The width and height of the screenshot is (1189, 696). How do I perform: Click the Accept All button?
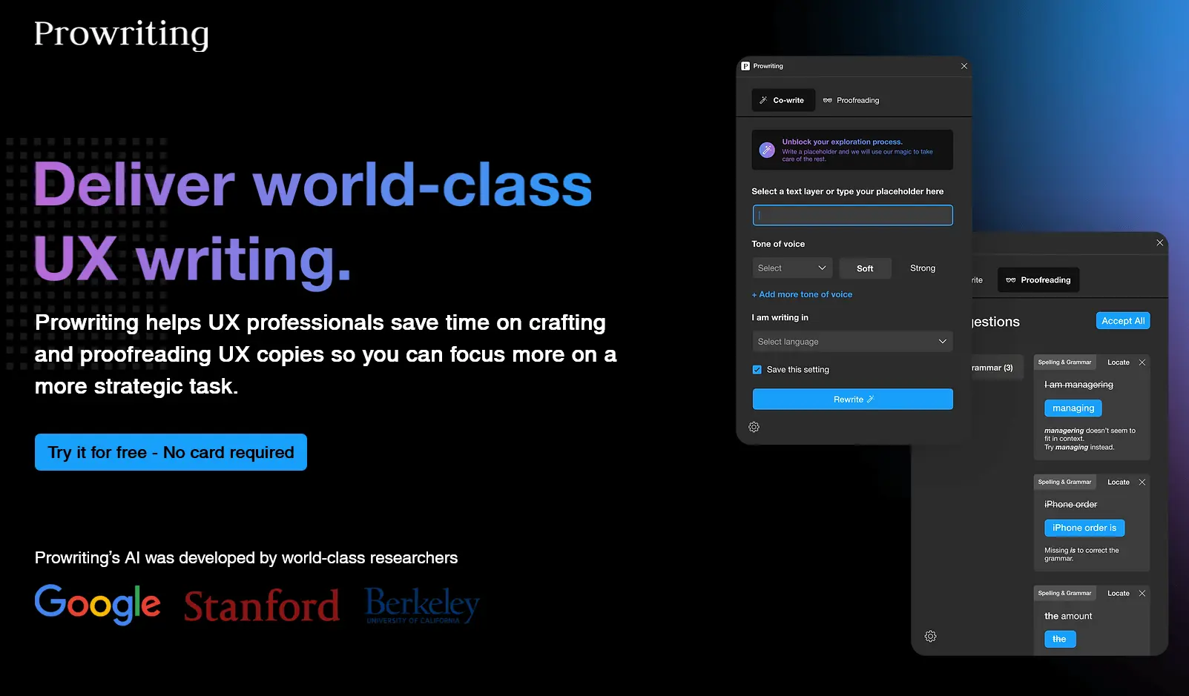coord(1122,320)
